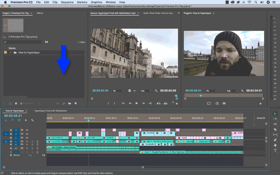The image size is (280, 175).
Task: Click the Overwrite button in Source monitor
Action: (x=166, y=103)
